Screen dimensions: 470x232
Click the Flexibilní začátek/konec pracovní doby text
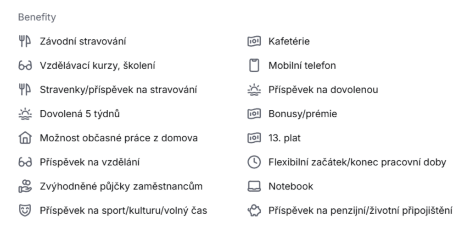(357, 162)
